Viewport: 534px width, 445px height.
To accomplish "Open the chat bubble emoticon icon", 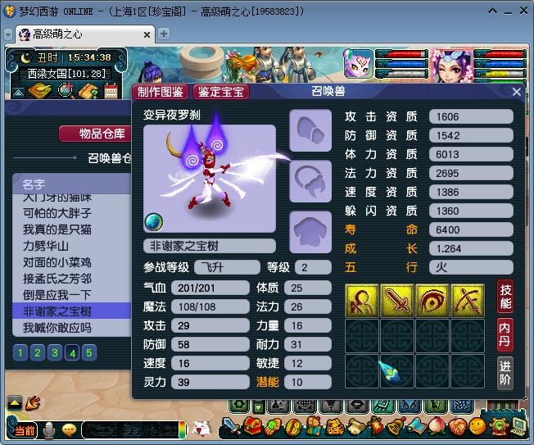I will 69,430.
